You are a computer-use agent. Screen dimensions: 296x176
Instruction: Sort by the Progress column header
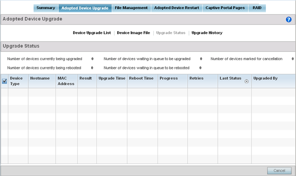[x=172, y=81]
